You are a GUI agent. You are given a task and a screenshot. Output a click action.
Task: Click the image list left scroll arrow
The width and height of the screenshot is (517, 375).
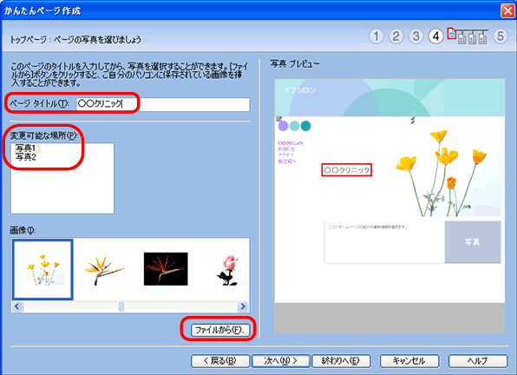(17, 306)
